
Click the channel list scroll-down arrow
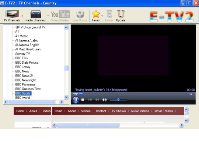click(66, 97)
